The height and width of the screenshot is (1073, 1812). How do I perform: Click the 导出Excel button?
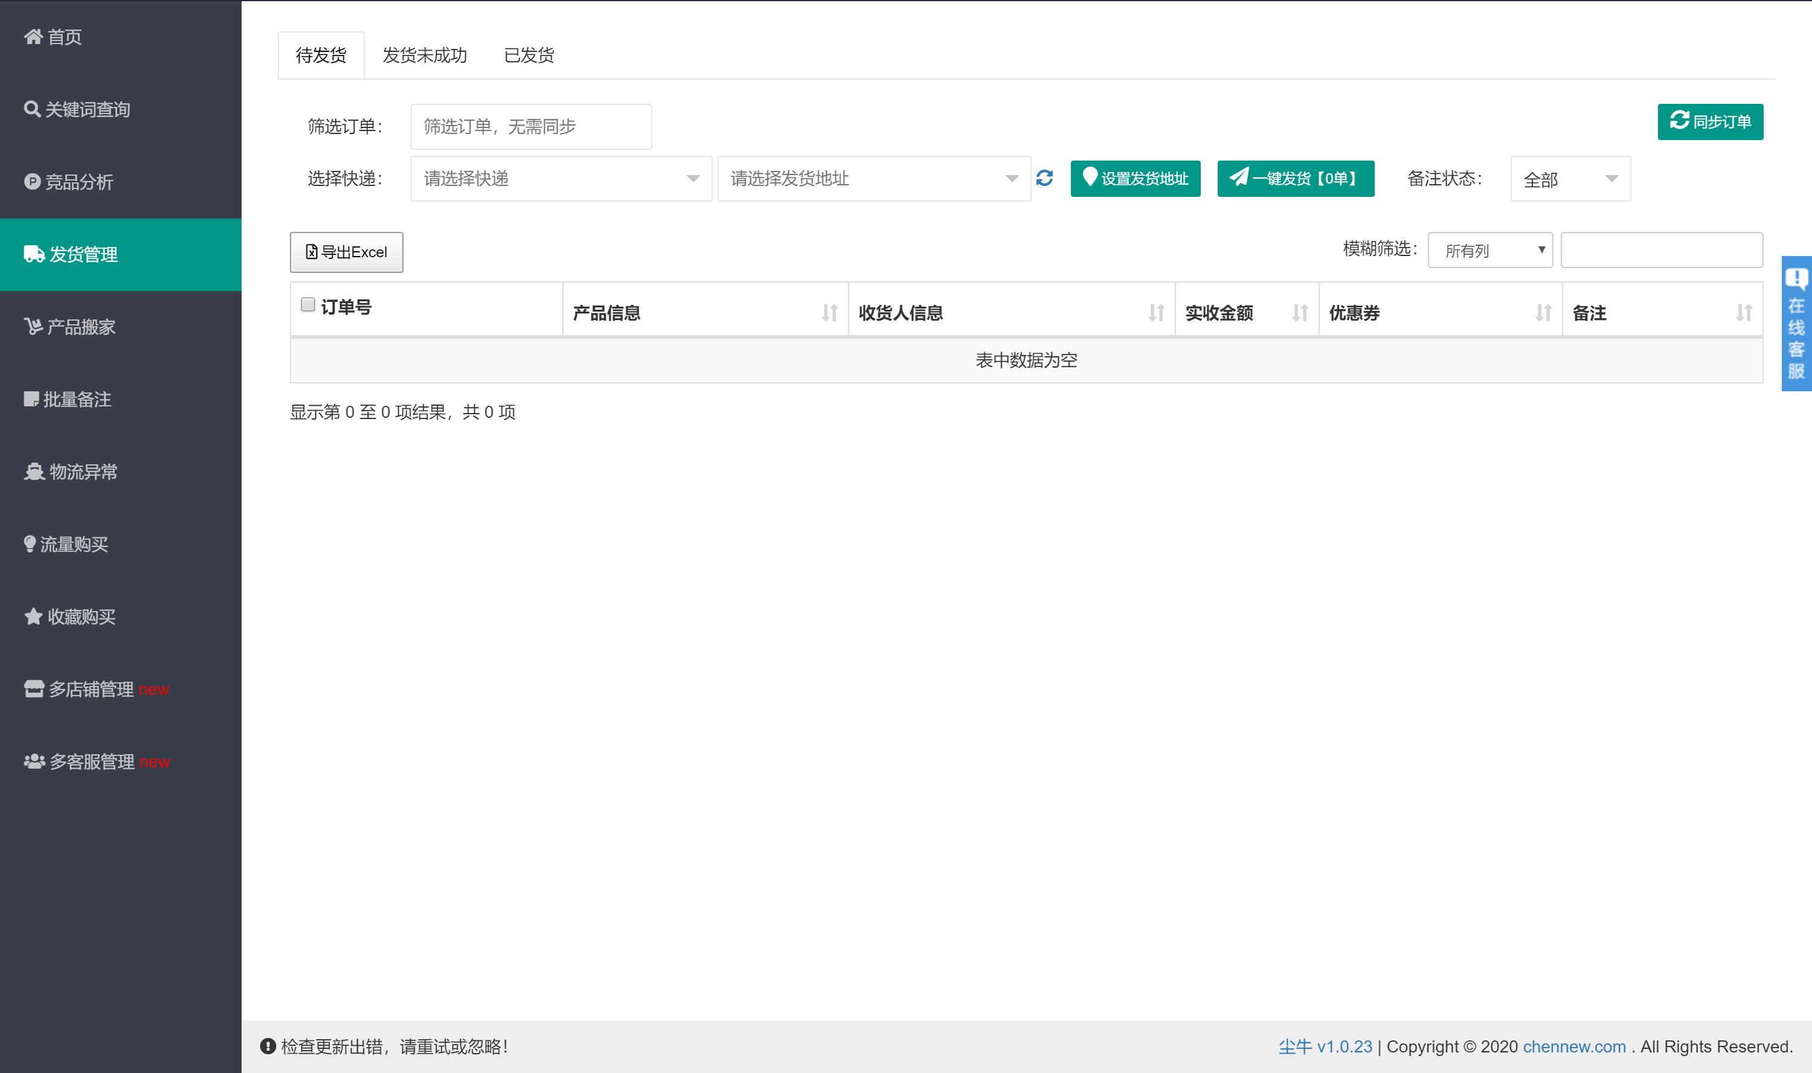pos(346,252)
